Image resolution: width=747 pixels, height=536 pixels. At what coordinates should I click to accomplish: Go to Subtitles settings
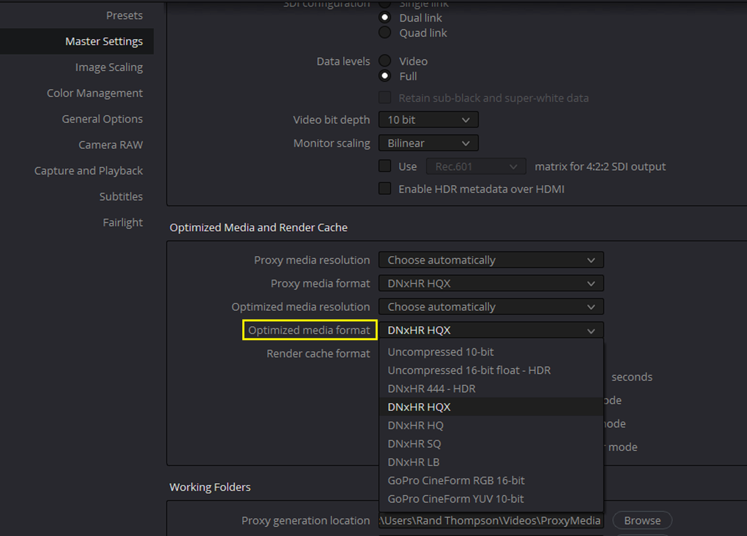coord(121,196)
